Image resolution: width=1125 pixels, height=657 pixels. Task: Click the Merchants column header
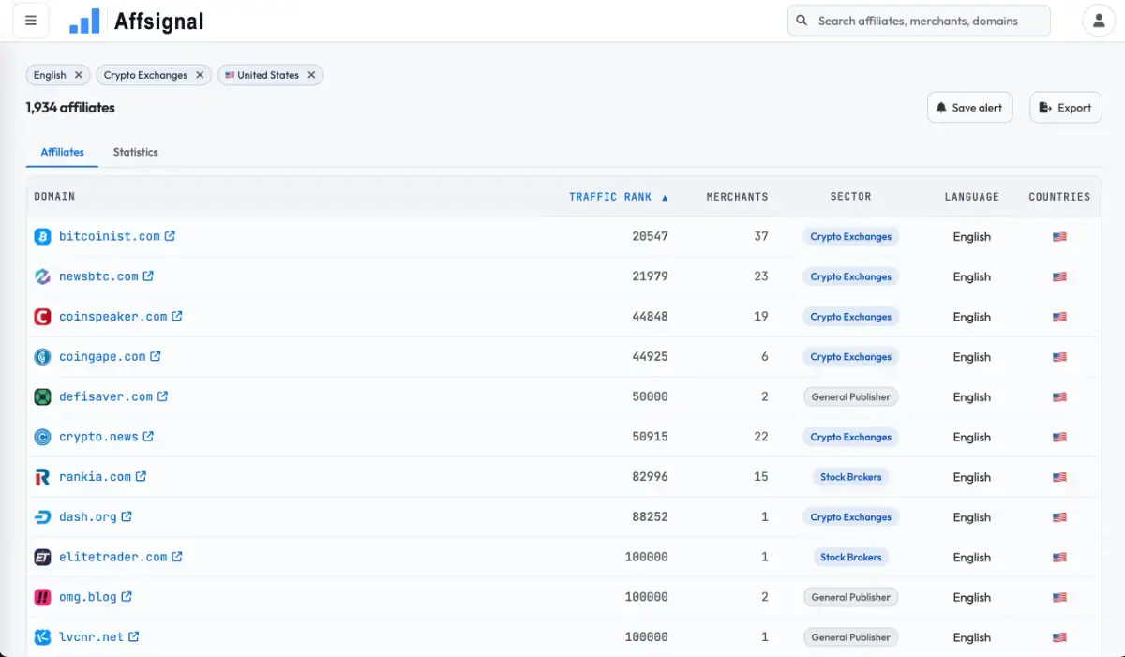click(737, 197)
